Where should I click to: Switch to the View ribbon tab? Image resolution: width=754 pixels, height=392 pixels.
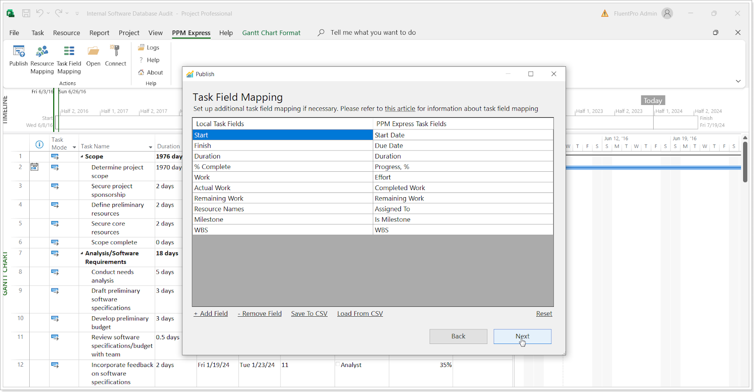[156, 32]
